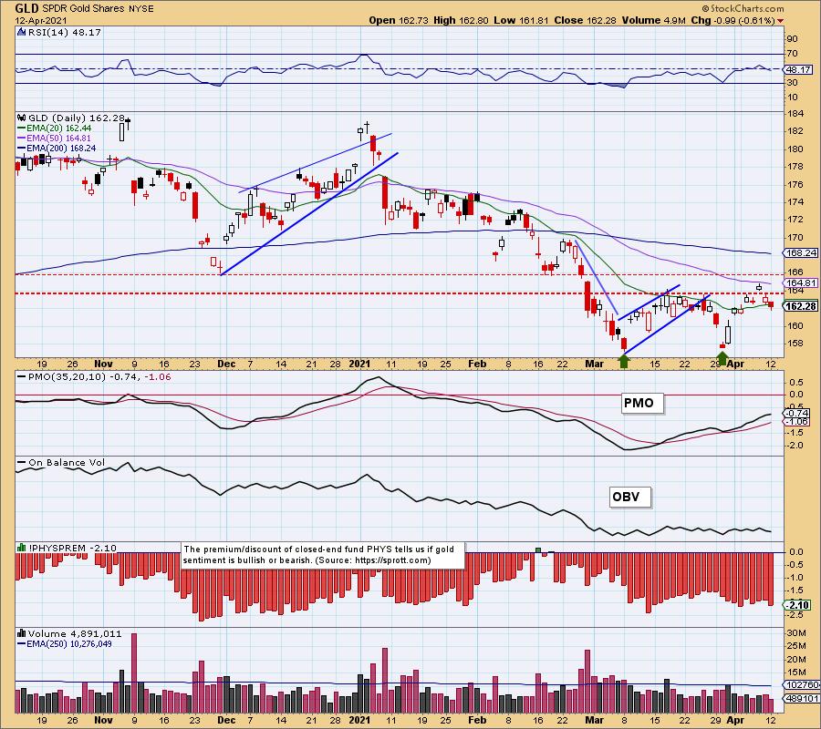
Task: Click the green EMA(20) 162.44 legend entry
Action: [x=55, y=128]
